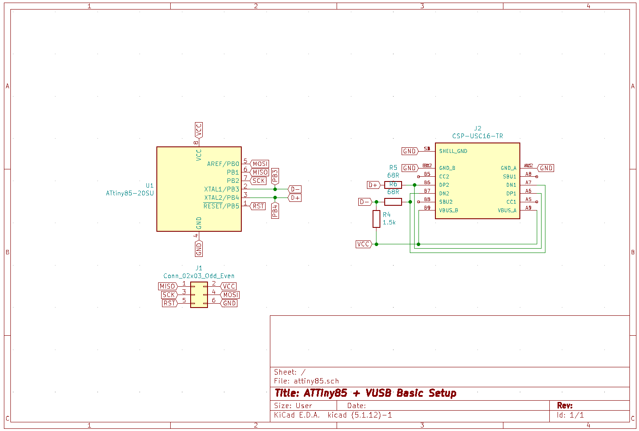
Task: Click the "CC1" pin name in J2
Action: click(x=511, y=202)
